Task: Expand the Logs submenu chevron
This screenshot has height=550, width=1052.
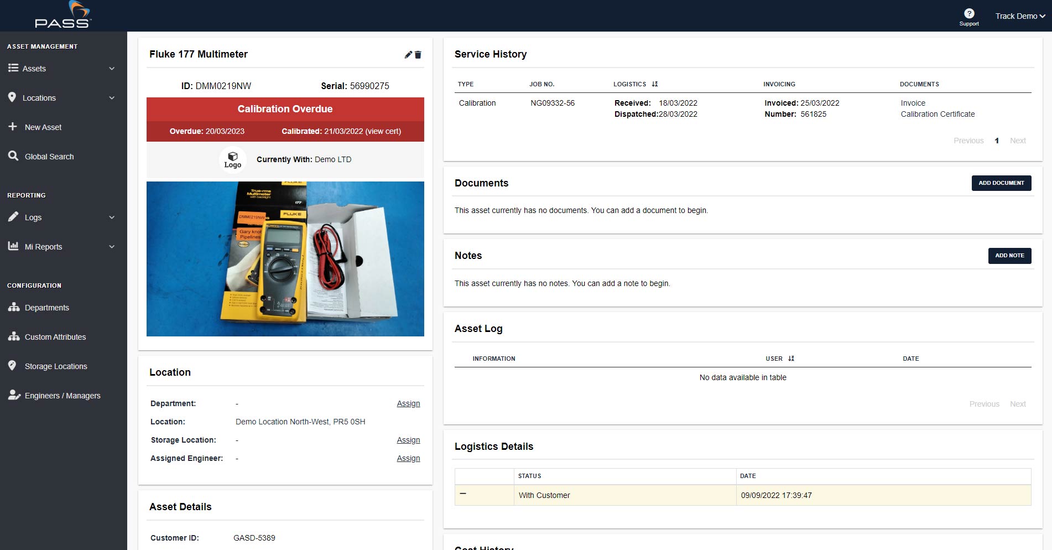Action: [x=112, y=217]
